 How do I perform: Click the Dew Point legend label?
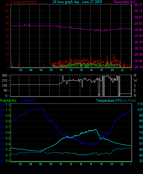pos(128,101)
